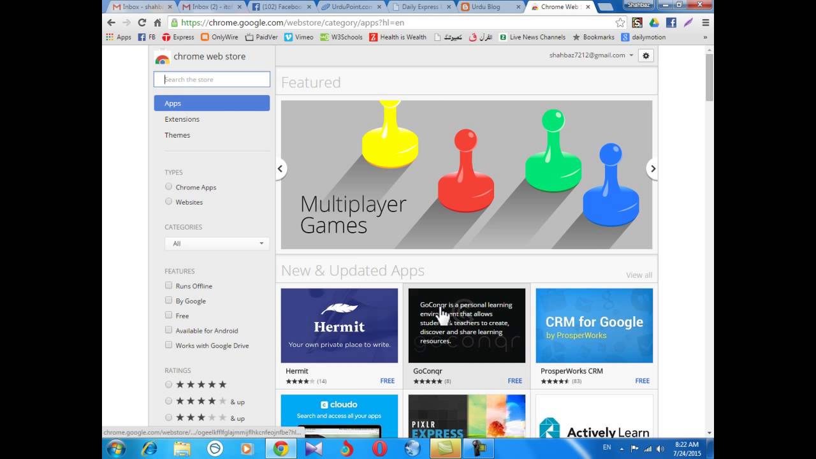Select the five-star rating filter
Viewport: 816px width, 459px height.
[168, 384]
